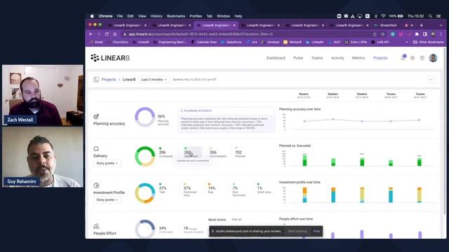449x252 pixels.
Task: Open the Dashboard nav item
Action: (x=276, y=58)
